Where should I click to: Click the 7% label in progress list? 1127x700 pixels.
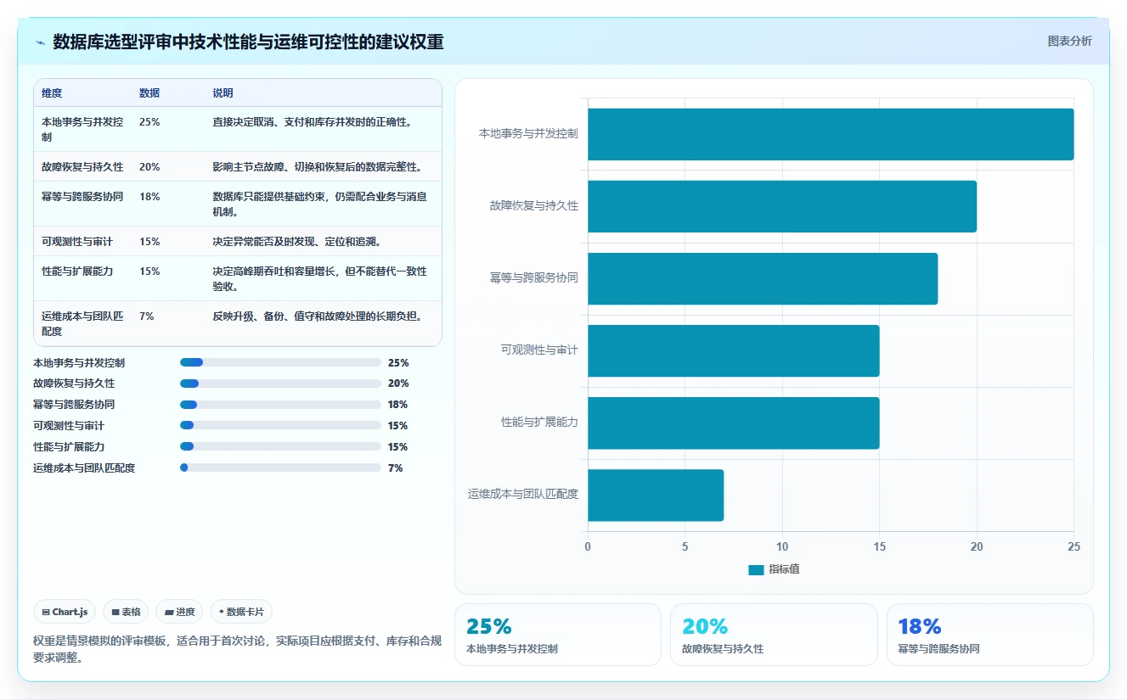(395, 468)
